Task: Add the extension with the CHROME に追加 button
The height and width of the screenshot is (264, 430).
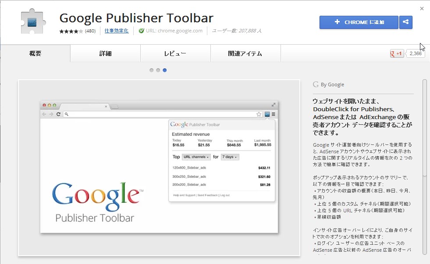Action: click(359, 22)
